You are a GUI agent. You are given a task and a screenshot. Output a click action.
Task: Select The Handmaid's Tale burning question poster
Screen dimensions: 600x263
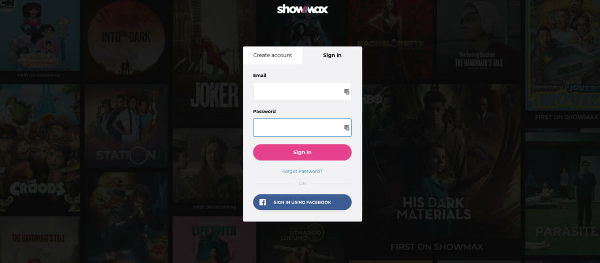pos(479,40)
